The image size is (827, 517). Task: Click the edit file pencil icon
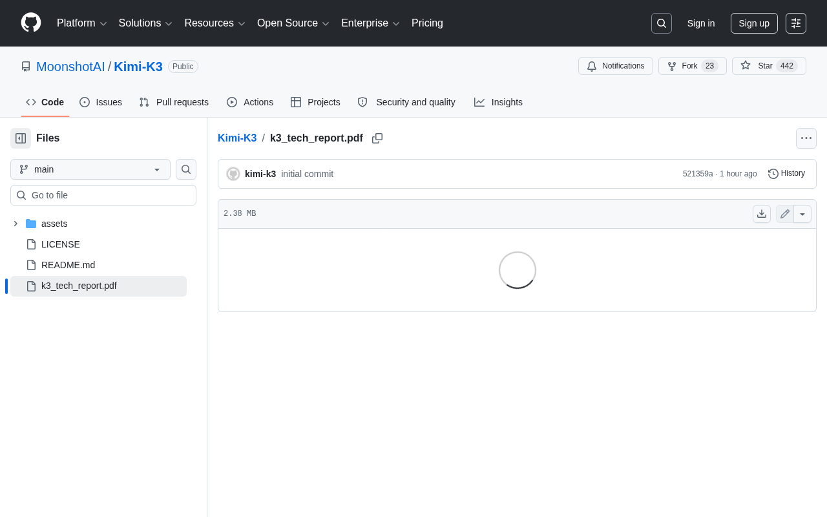click(785, 214)
